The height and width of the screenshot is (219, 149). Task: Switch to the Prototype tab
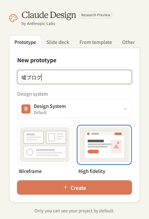point(25,42)
